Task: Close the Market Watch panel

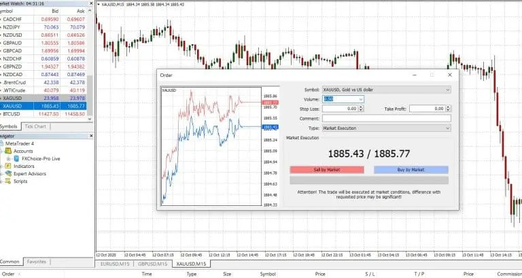Action: click(x=91, y=3)
